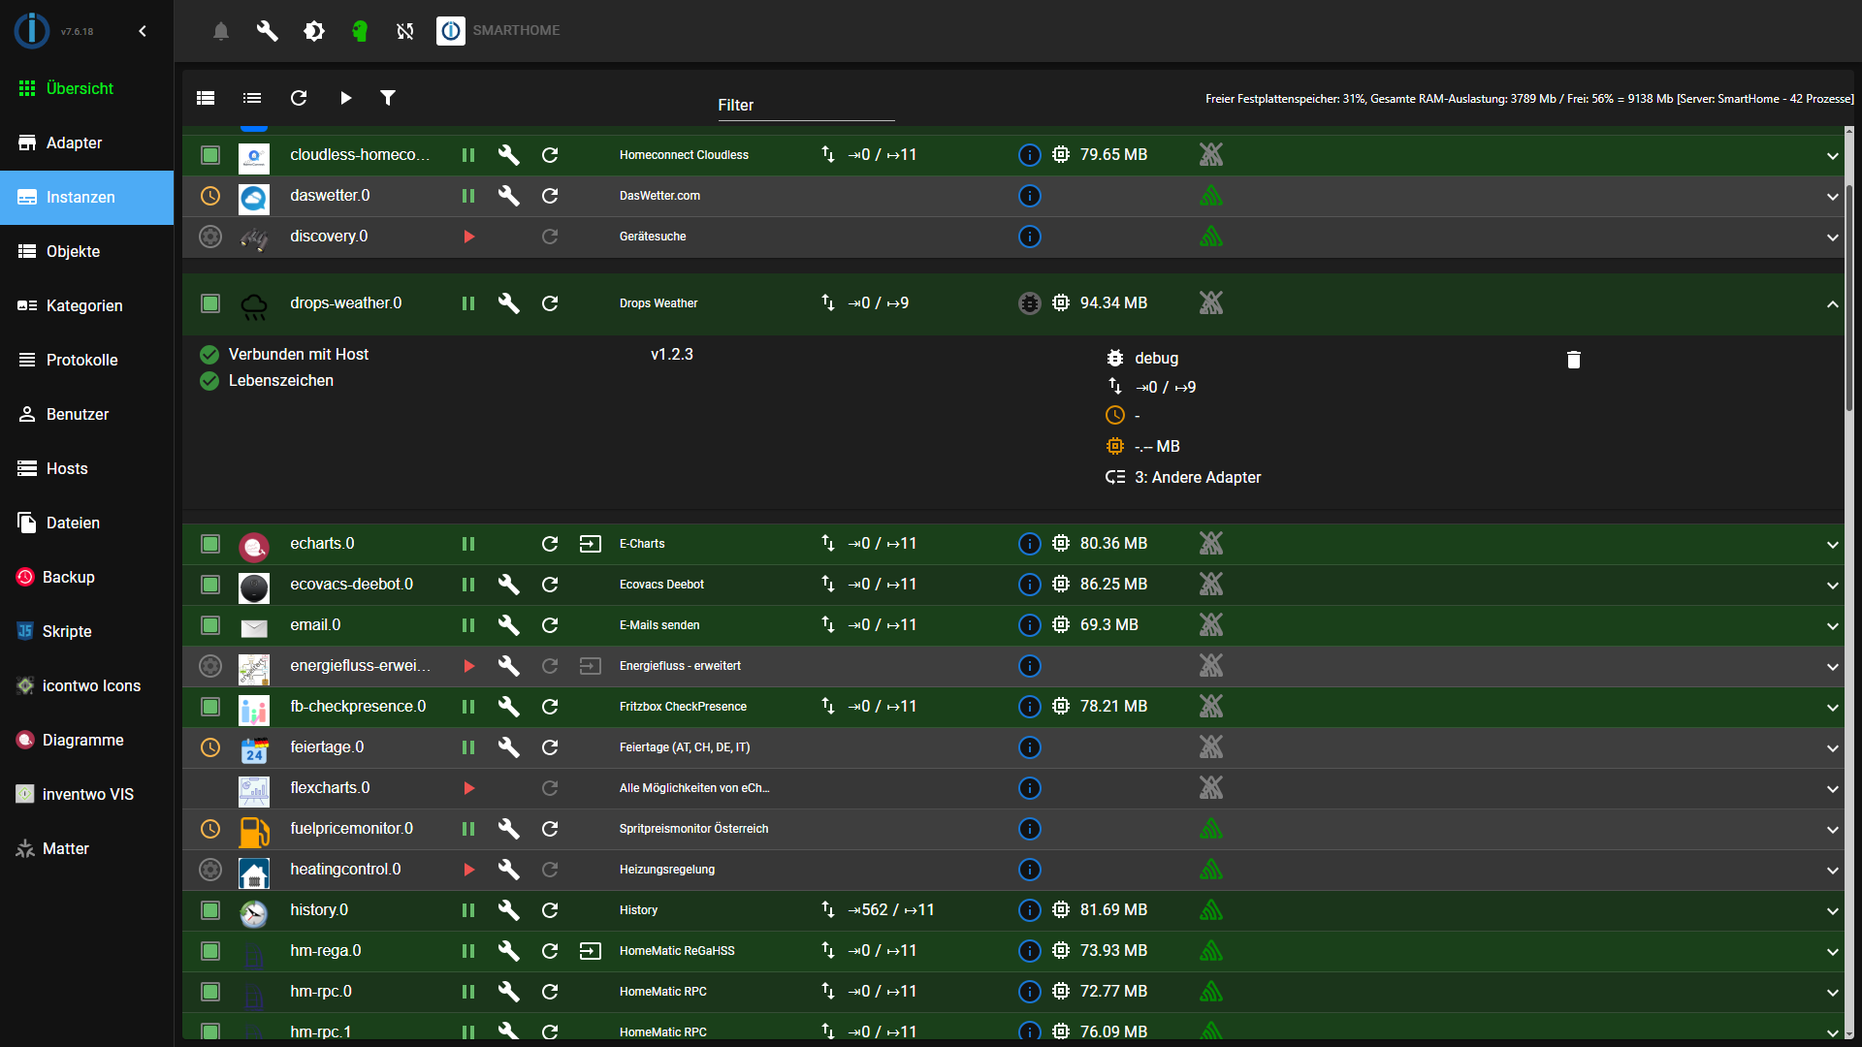
Task: Go to Protokolle in sidebar
Action: pos(81,360)
